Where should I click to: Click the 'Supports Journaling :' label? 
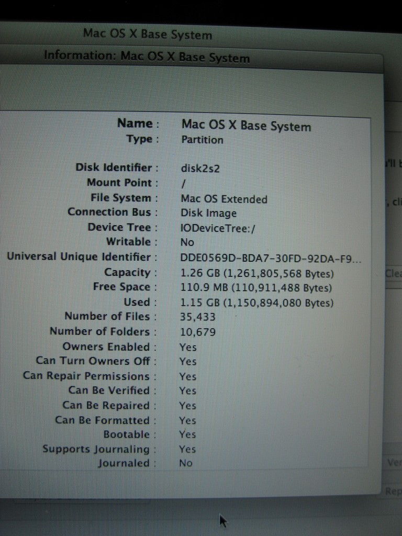(99, 449)
